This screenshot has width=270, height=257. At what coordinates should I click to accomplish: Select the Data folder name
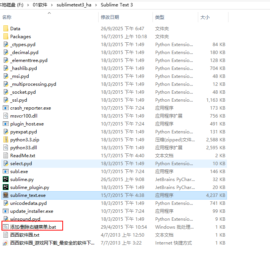pyautogui.click(x=15, y=29)
